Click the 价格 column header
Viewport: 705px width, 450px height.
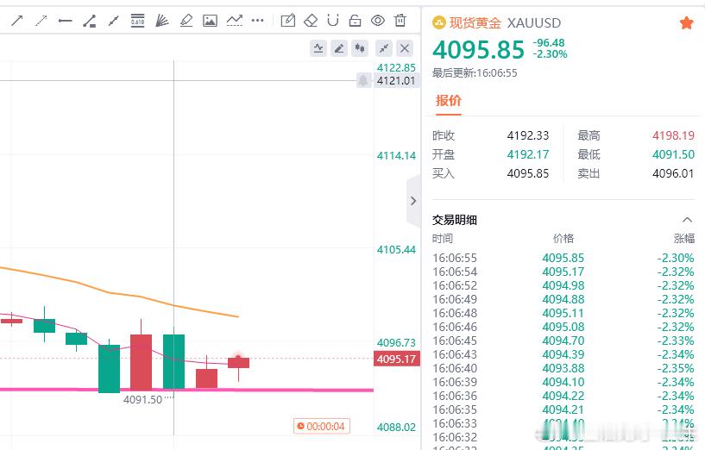[563, 239]
